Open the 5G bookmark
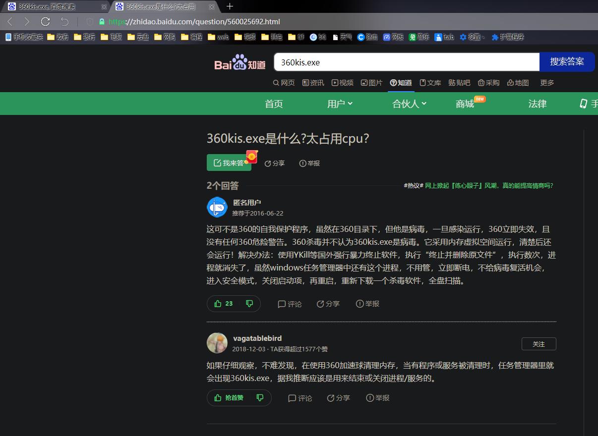This screenshot has width=598, height=436. (318, 37)
